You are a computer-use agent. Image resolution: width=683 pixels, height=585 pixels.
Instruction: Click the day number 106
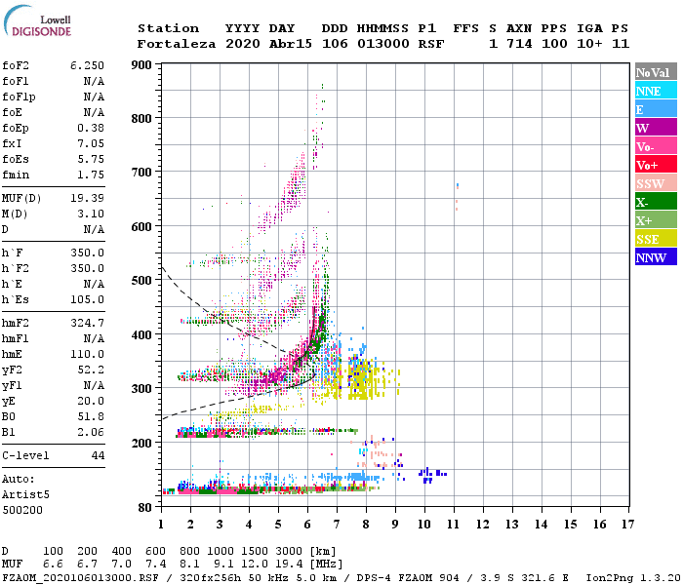pyautogui.click(x=335, y=44)
